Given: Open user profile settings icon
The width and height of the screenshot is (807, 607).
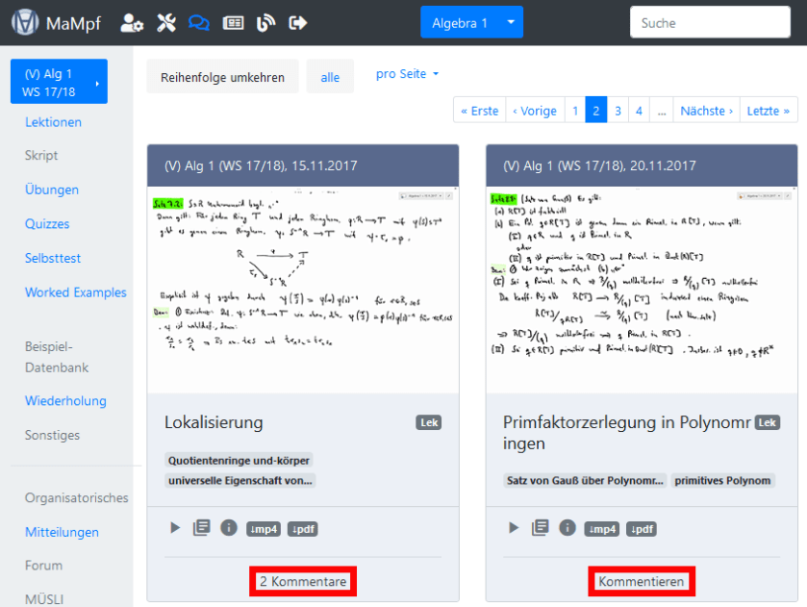Looking at the screenshot, I should tap(132, 23).
